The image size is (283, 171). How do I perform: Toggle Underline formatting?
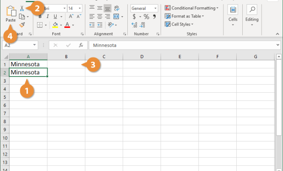coord(55,17)
